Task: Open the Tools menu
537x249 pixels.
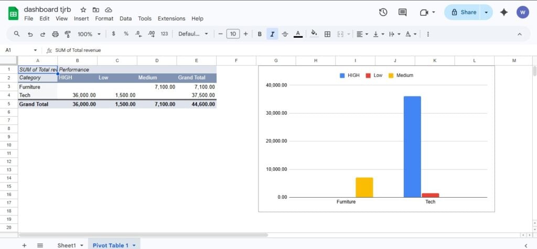Action: tap(145, 18)
